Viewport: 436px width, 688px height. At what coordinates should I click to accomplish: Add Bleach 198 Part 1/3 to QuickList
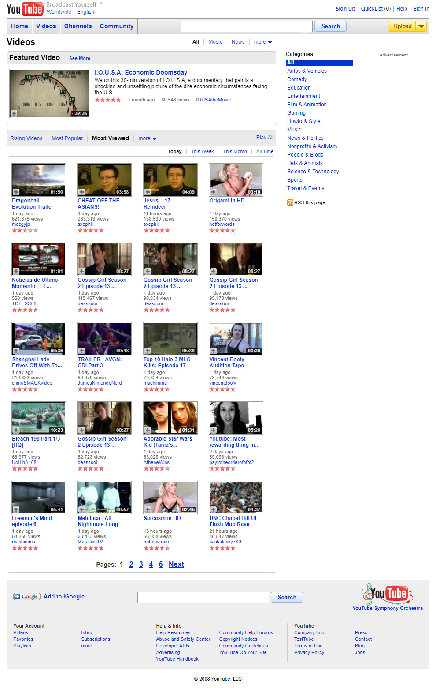click(16, 430)
